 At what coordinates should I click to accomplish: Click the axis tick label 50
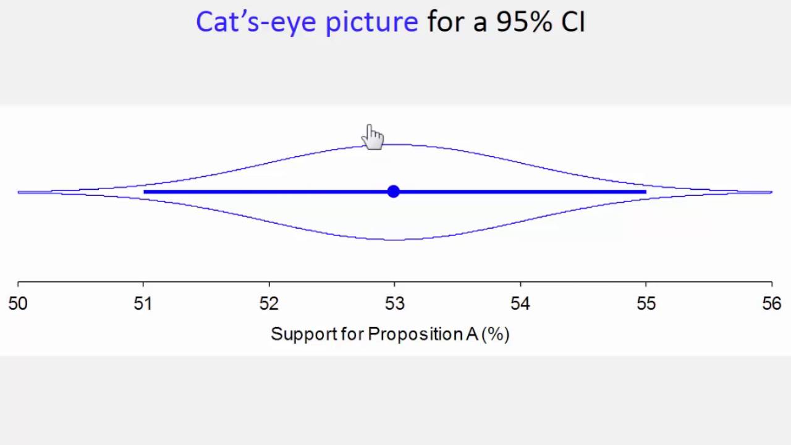pos(18,303)
